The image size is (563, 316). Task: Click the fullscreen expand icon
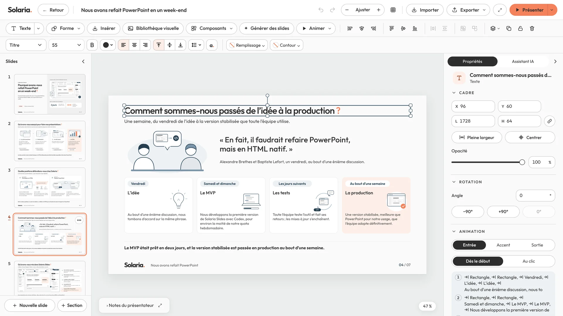pos(500,10)
